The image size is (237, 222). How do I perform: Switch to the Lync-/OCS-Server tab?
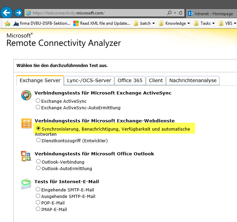point(89,81)
